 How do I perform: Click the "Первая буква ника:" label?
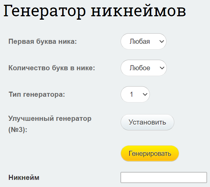[42, 41]
